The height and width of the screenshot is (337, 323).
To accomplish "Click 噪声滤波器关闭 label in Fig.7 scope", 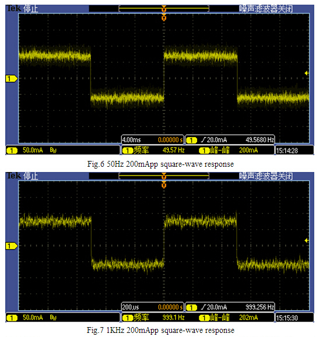I will (x=266, y=176).
